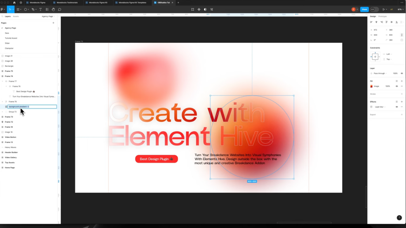Toggle Layer blur effect visibility
The image size is (406, 228).
(396, 107)
